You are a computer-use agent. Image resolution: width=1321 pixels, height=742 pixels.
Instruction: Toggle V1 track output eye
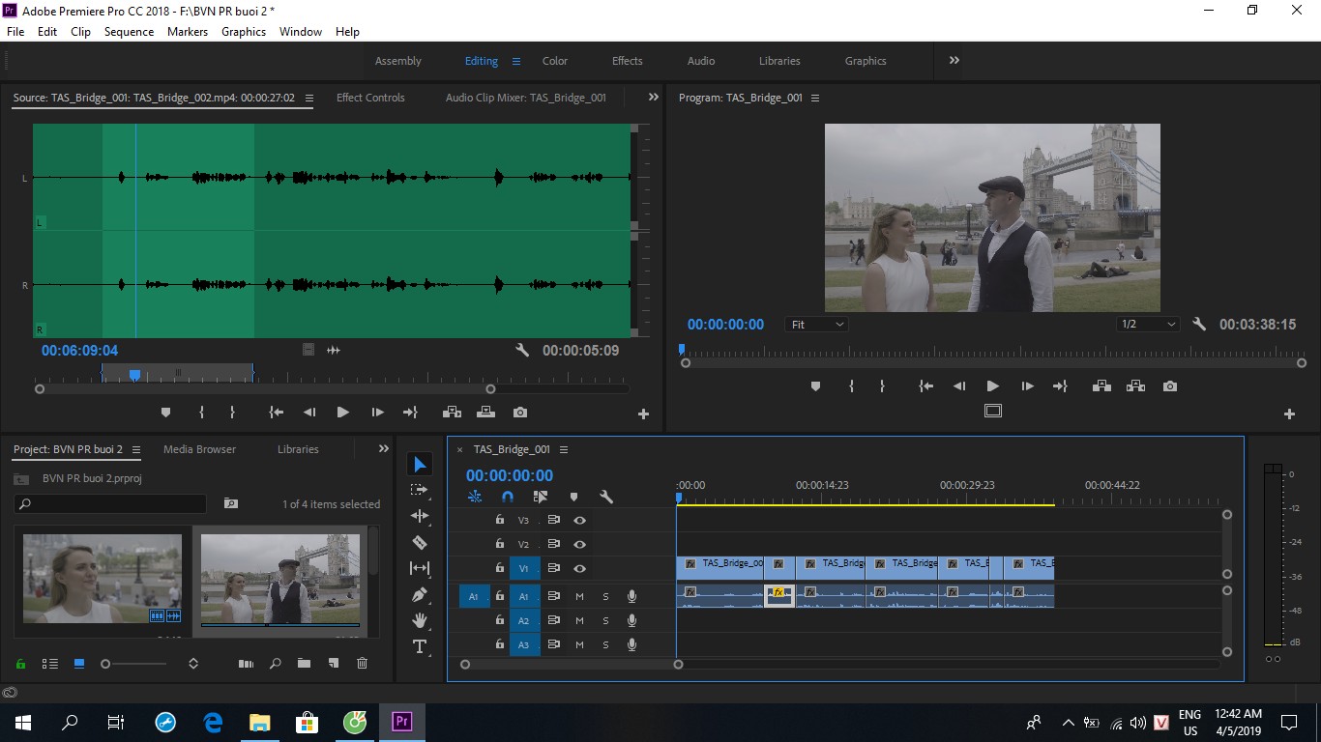click(x=579, y=568)
